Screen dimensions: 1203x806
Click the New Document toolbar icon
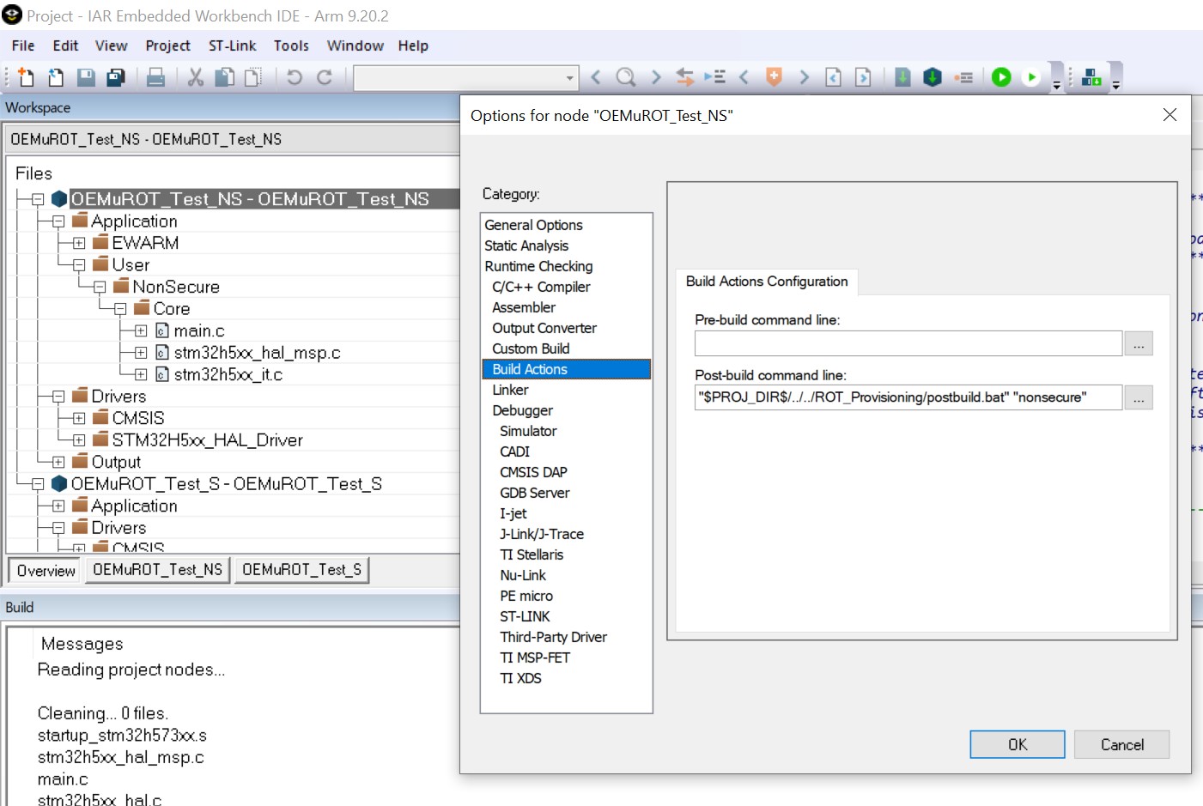coord(26,77)
